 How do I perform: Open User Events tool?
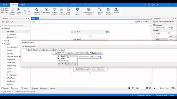click(69, 11)
